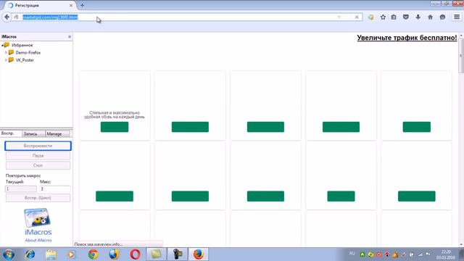Click the page vertical scrollbar thumb
The height and width of the screenshot is (261, 464).
tap(461, 56)
